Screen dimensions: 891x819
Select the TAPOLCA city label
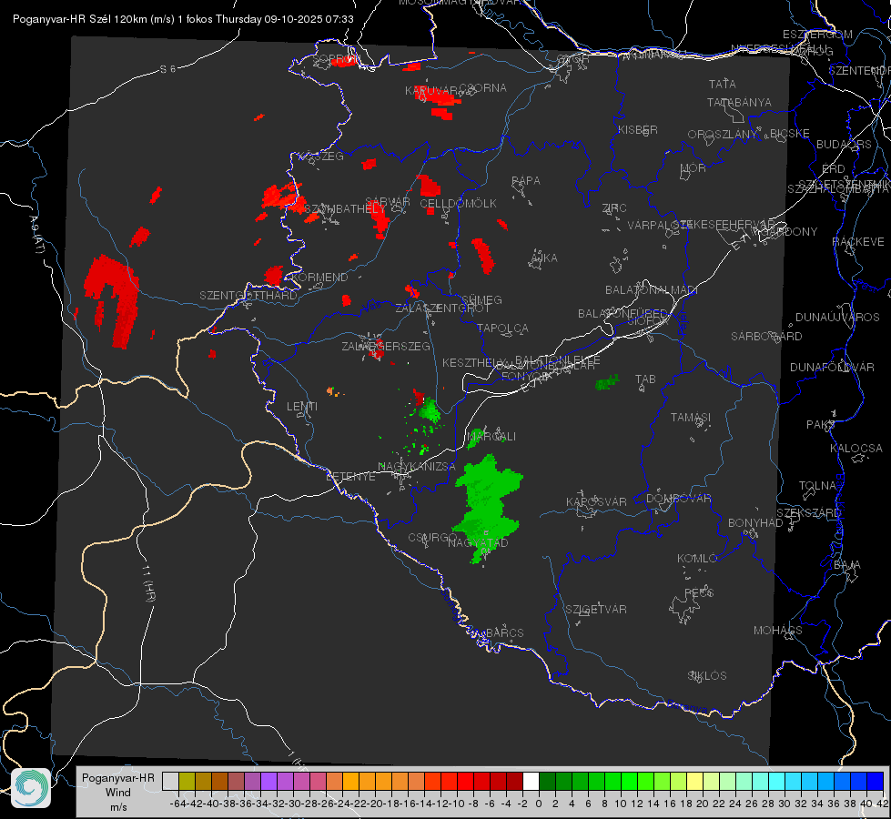pos(502,328)
